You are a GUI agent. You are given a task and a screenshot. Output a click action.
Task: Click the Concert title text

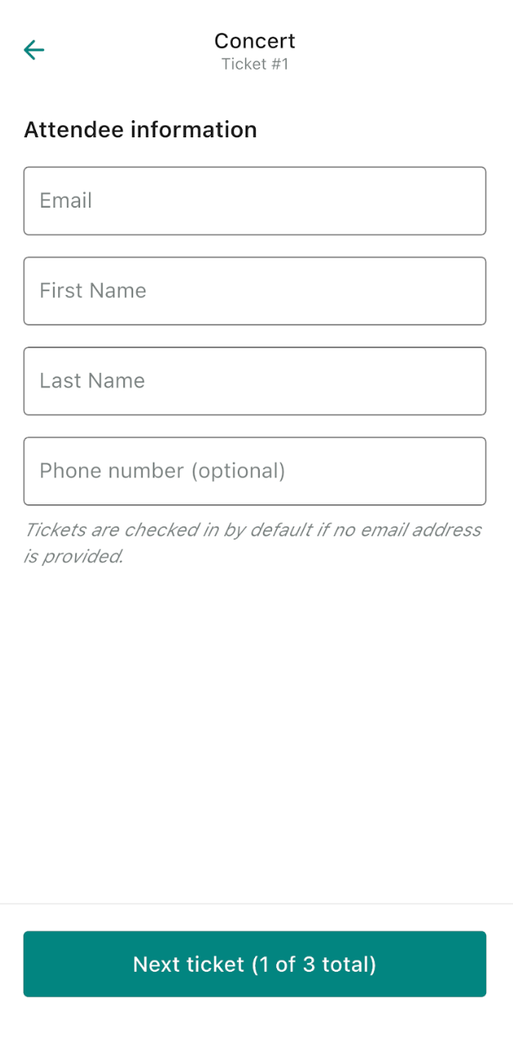255,41
